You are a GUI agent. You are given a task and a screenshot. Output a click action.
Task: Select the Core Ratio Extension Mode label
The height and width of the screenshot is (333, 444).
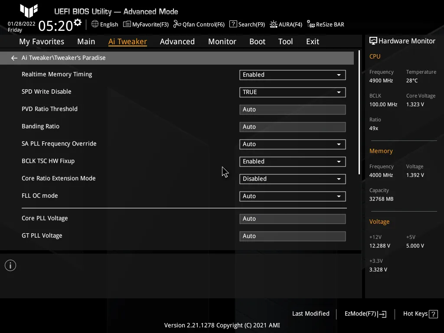59,178
